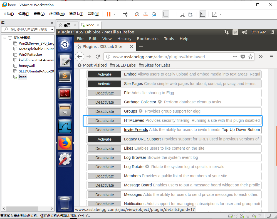Open Firefox History menu

124,39
